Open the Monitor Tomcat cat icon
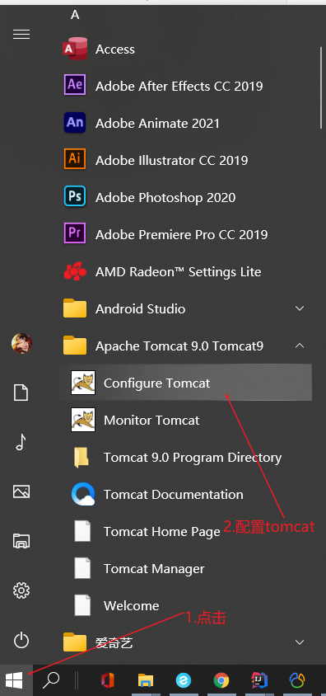This screenshot has height=696, width=326. (x=83, y=420)
